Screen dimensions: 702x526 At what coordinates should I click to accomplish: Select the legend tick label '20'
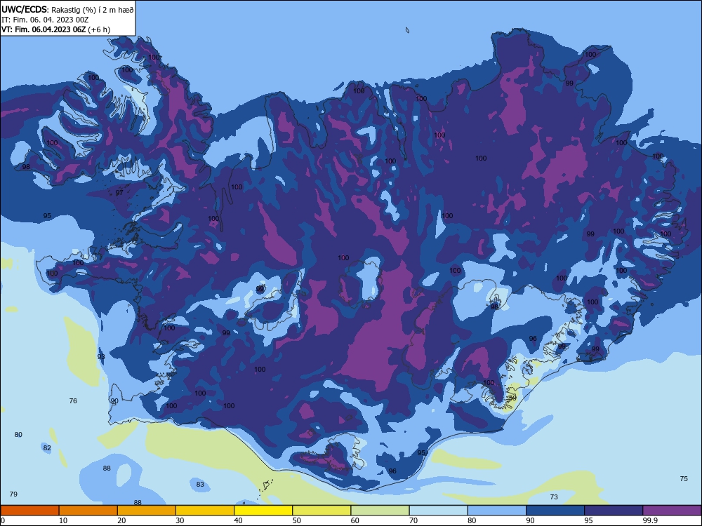(x=121, y=520)
